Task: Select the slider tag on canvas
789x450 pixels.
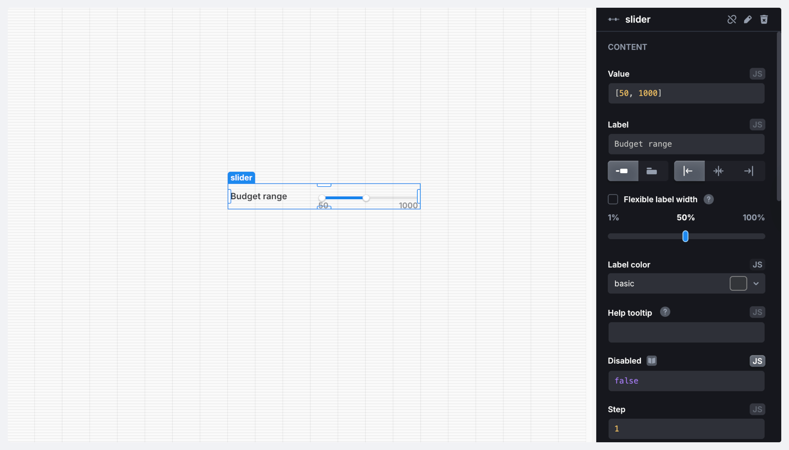Action: click(x=241, y=178)
